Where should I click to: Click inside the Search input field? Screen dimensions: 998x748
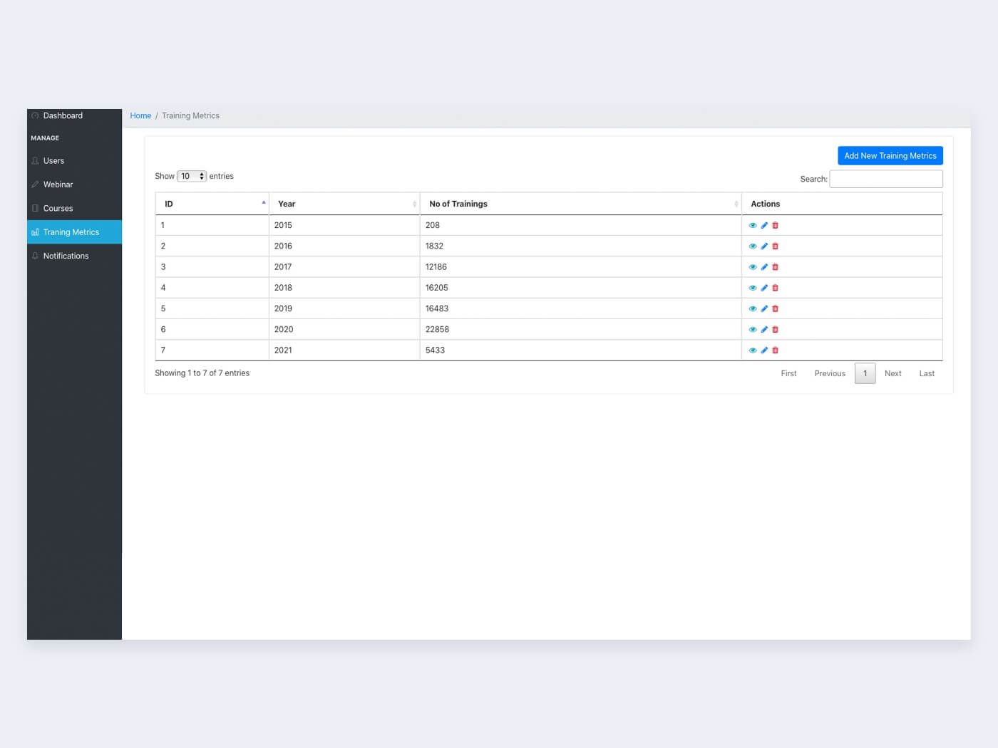tap(885, 179)
